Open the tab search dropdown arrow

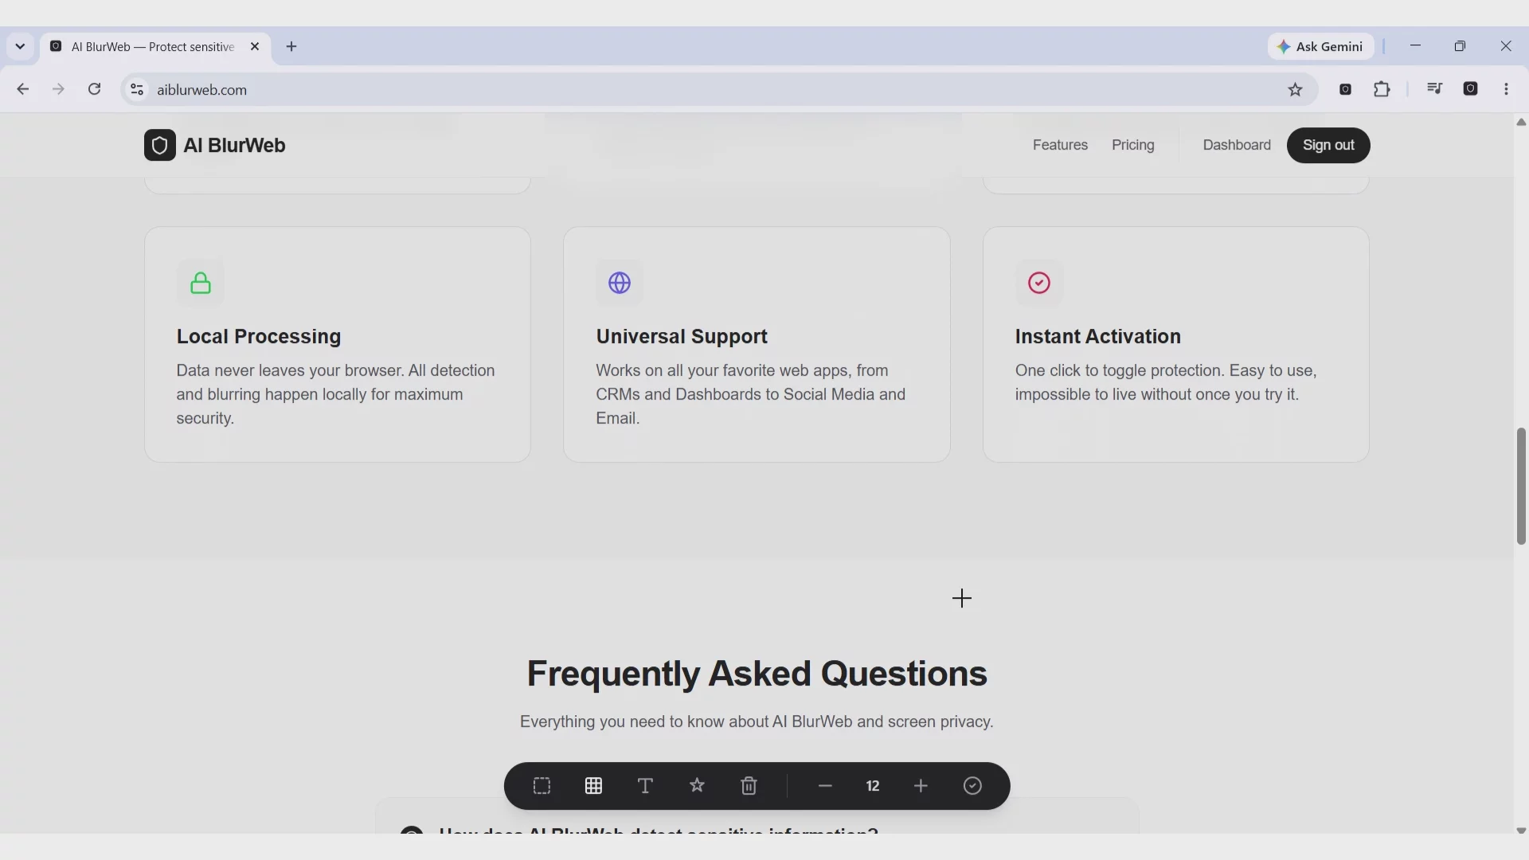(x=20, y=46)
